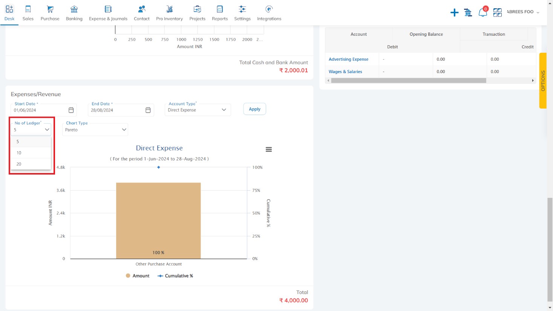Viewport: 553px width, 311px height.
Task: Open the Reports module icon
Action: [220, 9]
